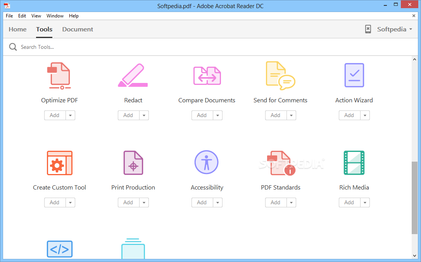
Task: Click the light blue stacked-pages tool icon
Action: tap(133, 248)
